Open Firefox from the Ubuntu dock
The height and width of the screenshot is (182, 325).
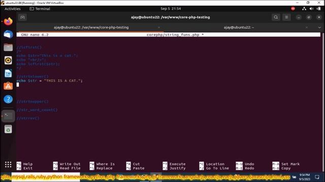point(8,21)
